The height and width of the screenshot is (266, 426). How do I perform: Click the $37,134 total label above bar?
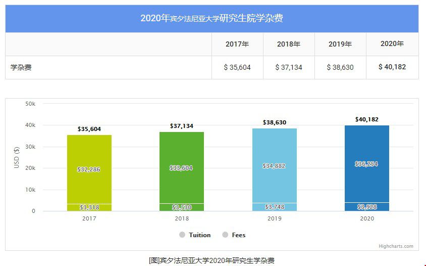point(182,126)
